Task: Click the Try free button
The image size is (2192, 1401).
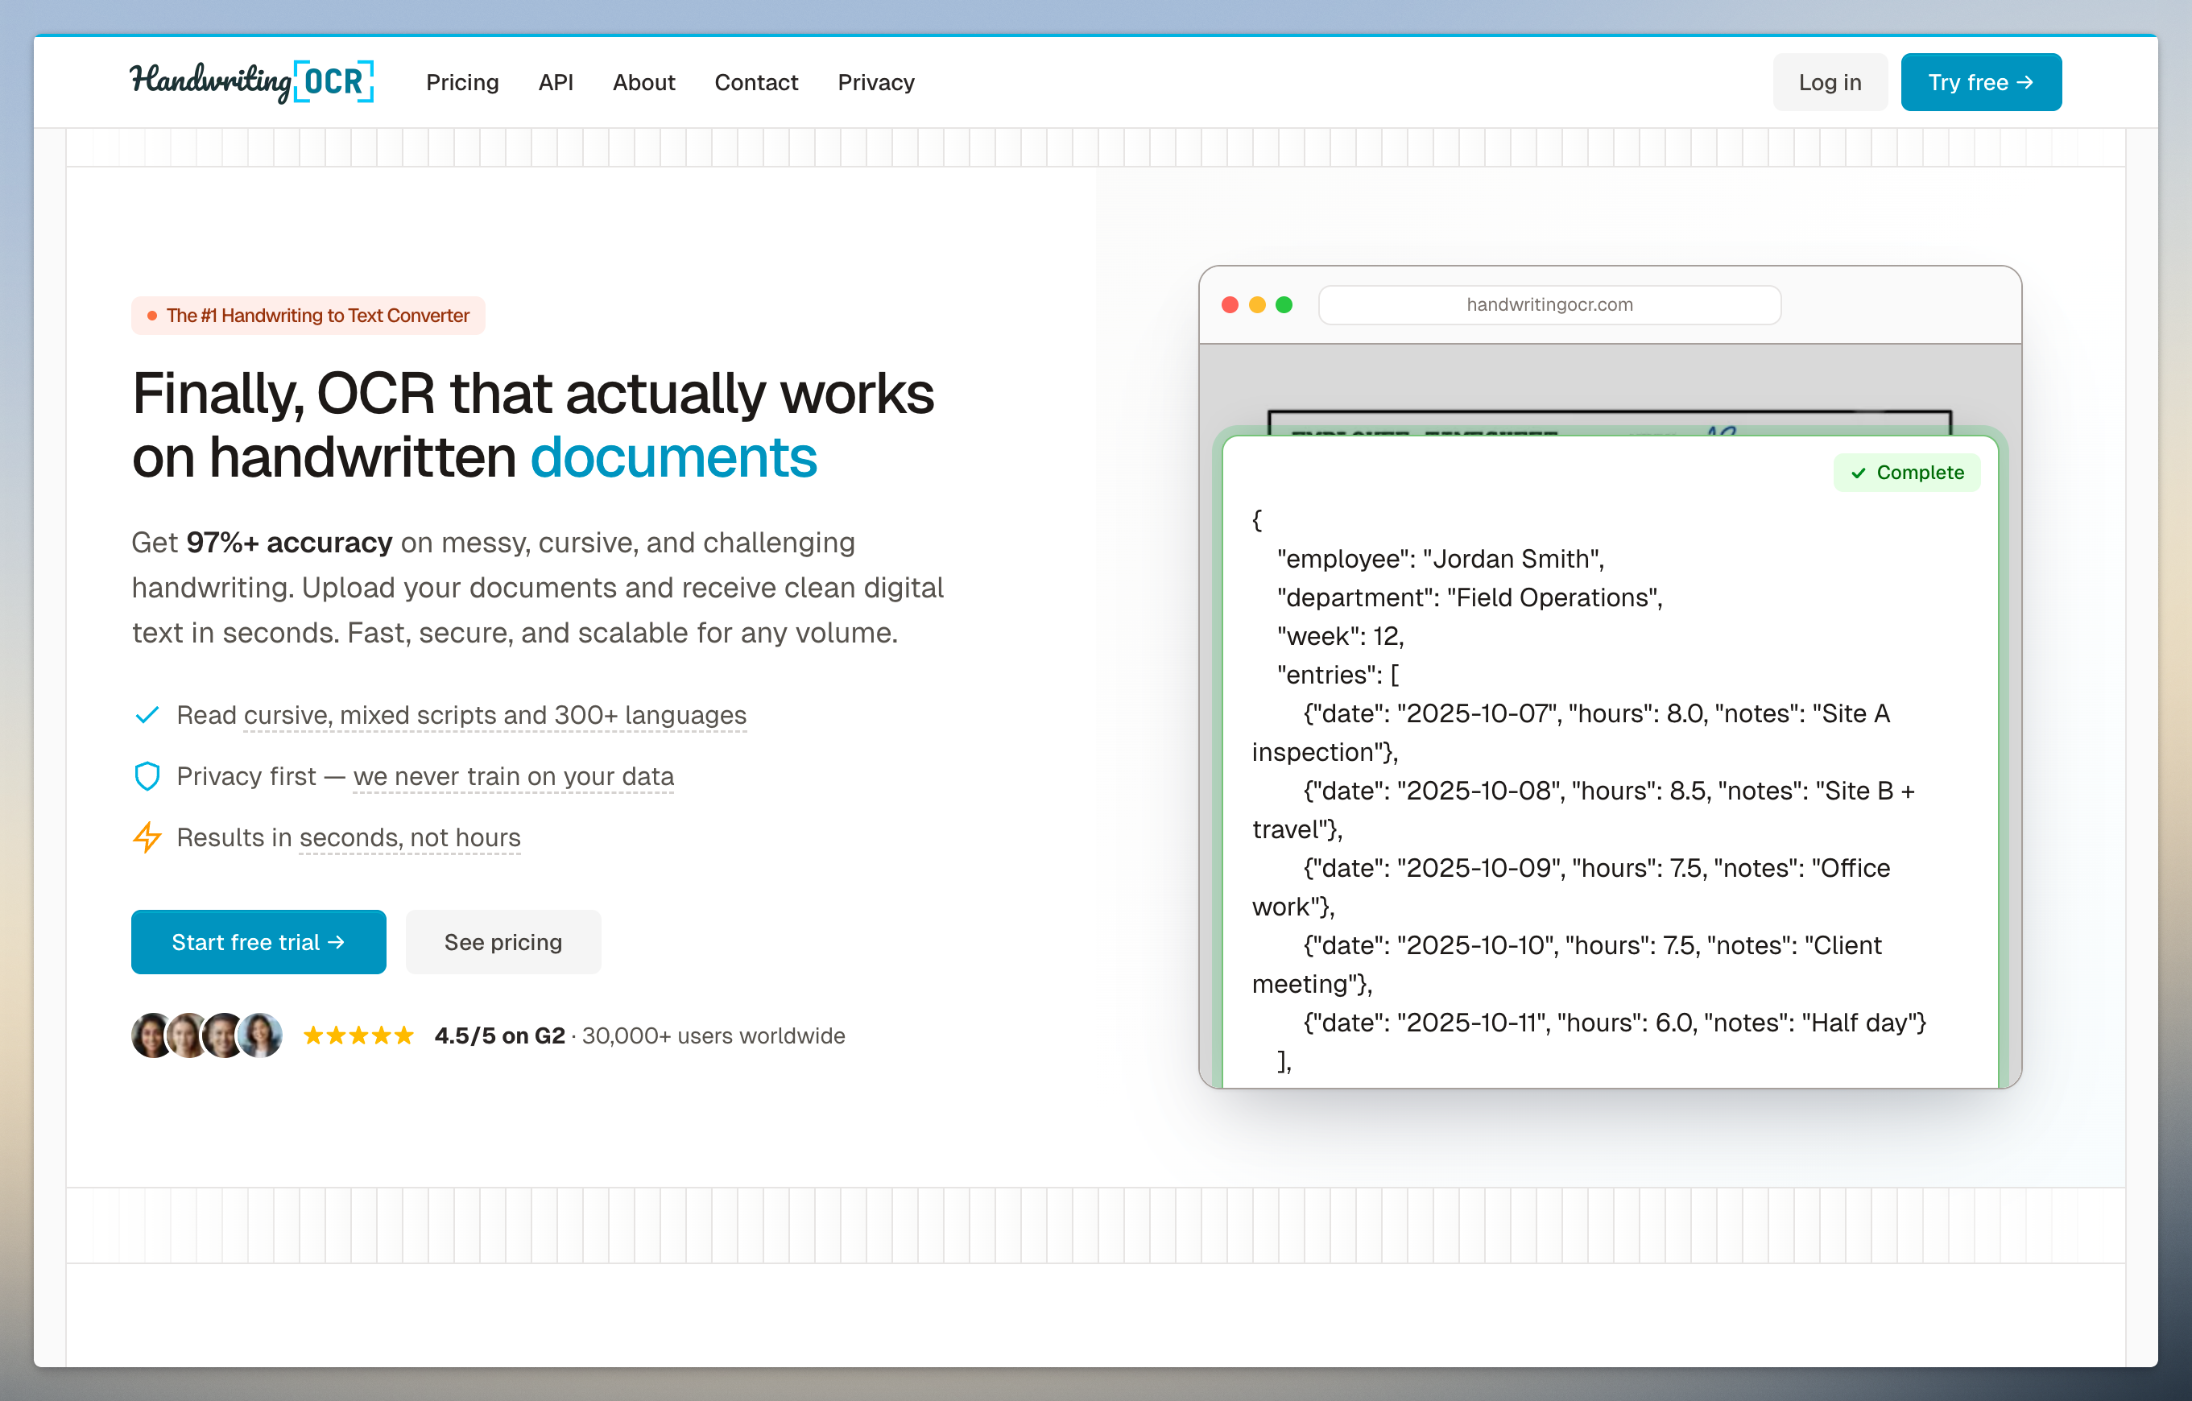Action: 1981,82
